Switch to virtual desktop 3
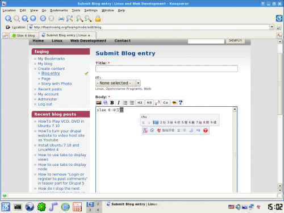 90,210
